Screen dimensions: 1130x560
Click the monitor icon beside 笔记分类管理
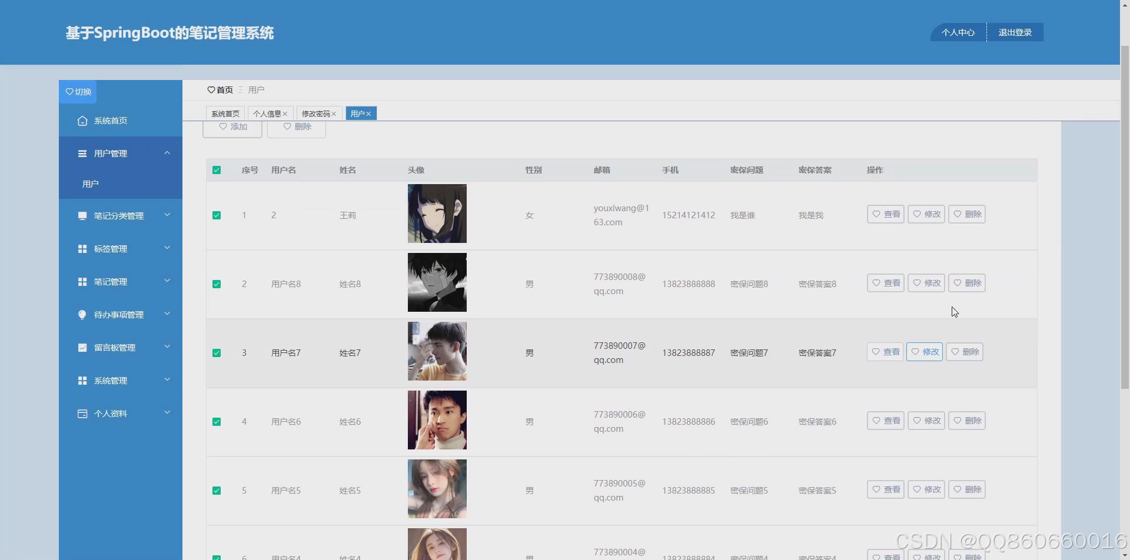tap(82, 216)
